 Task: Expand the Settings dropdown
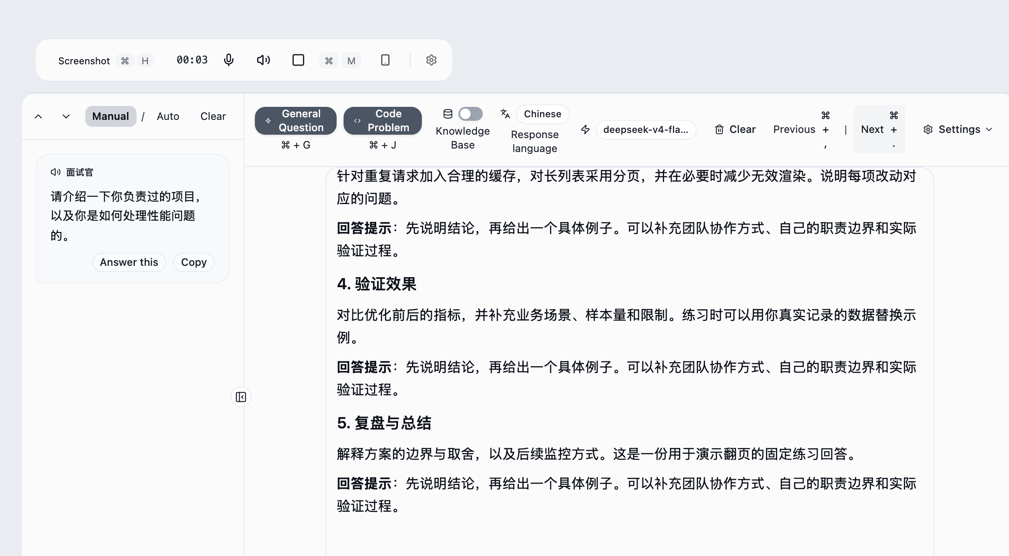pos(958,129)
